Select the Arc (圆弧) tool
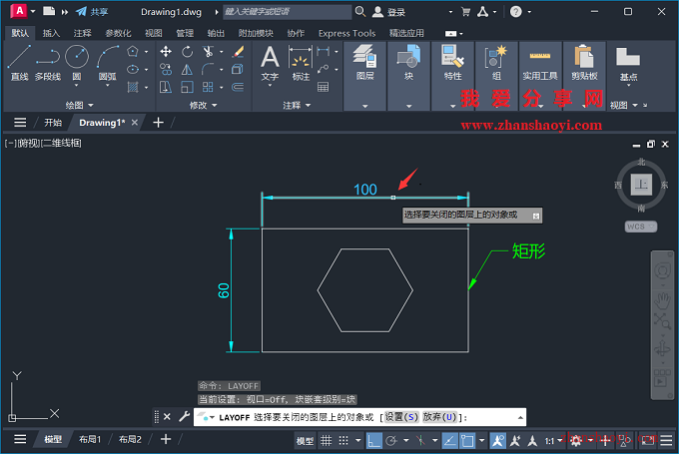Image resolution: width=679 pixels, height=454 pixels. click(107, 63)
